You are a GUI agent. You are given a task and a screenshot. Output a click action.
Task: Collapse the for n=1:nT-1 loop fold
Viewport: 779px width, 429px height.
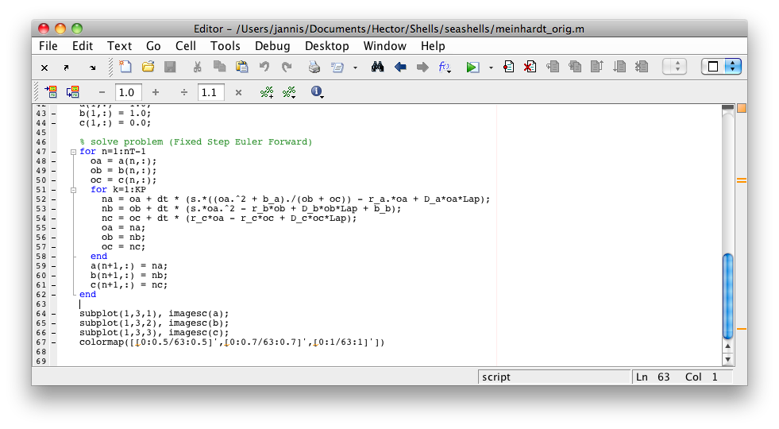tap(72, 152)
